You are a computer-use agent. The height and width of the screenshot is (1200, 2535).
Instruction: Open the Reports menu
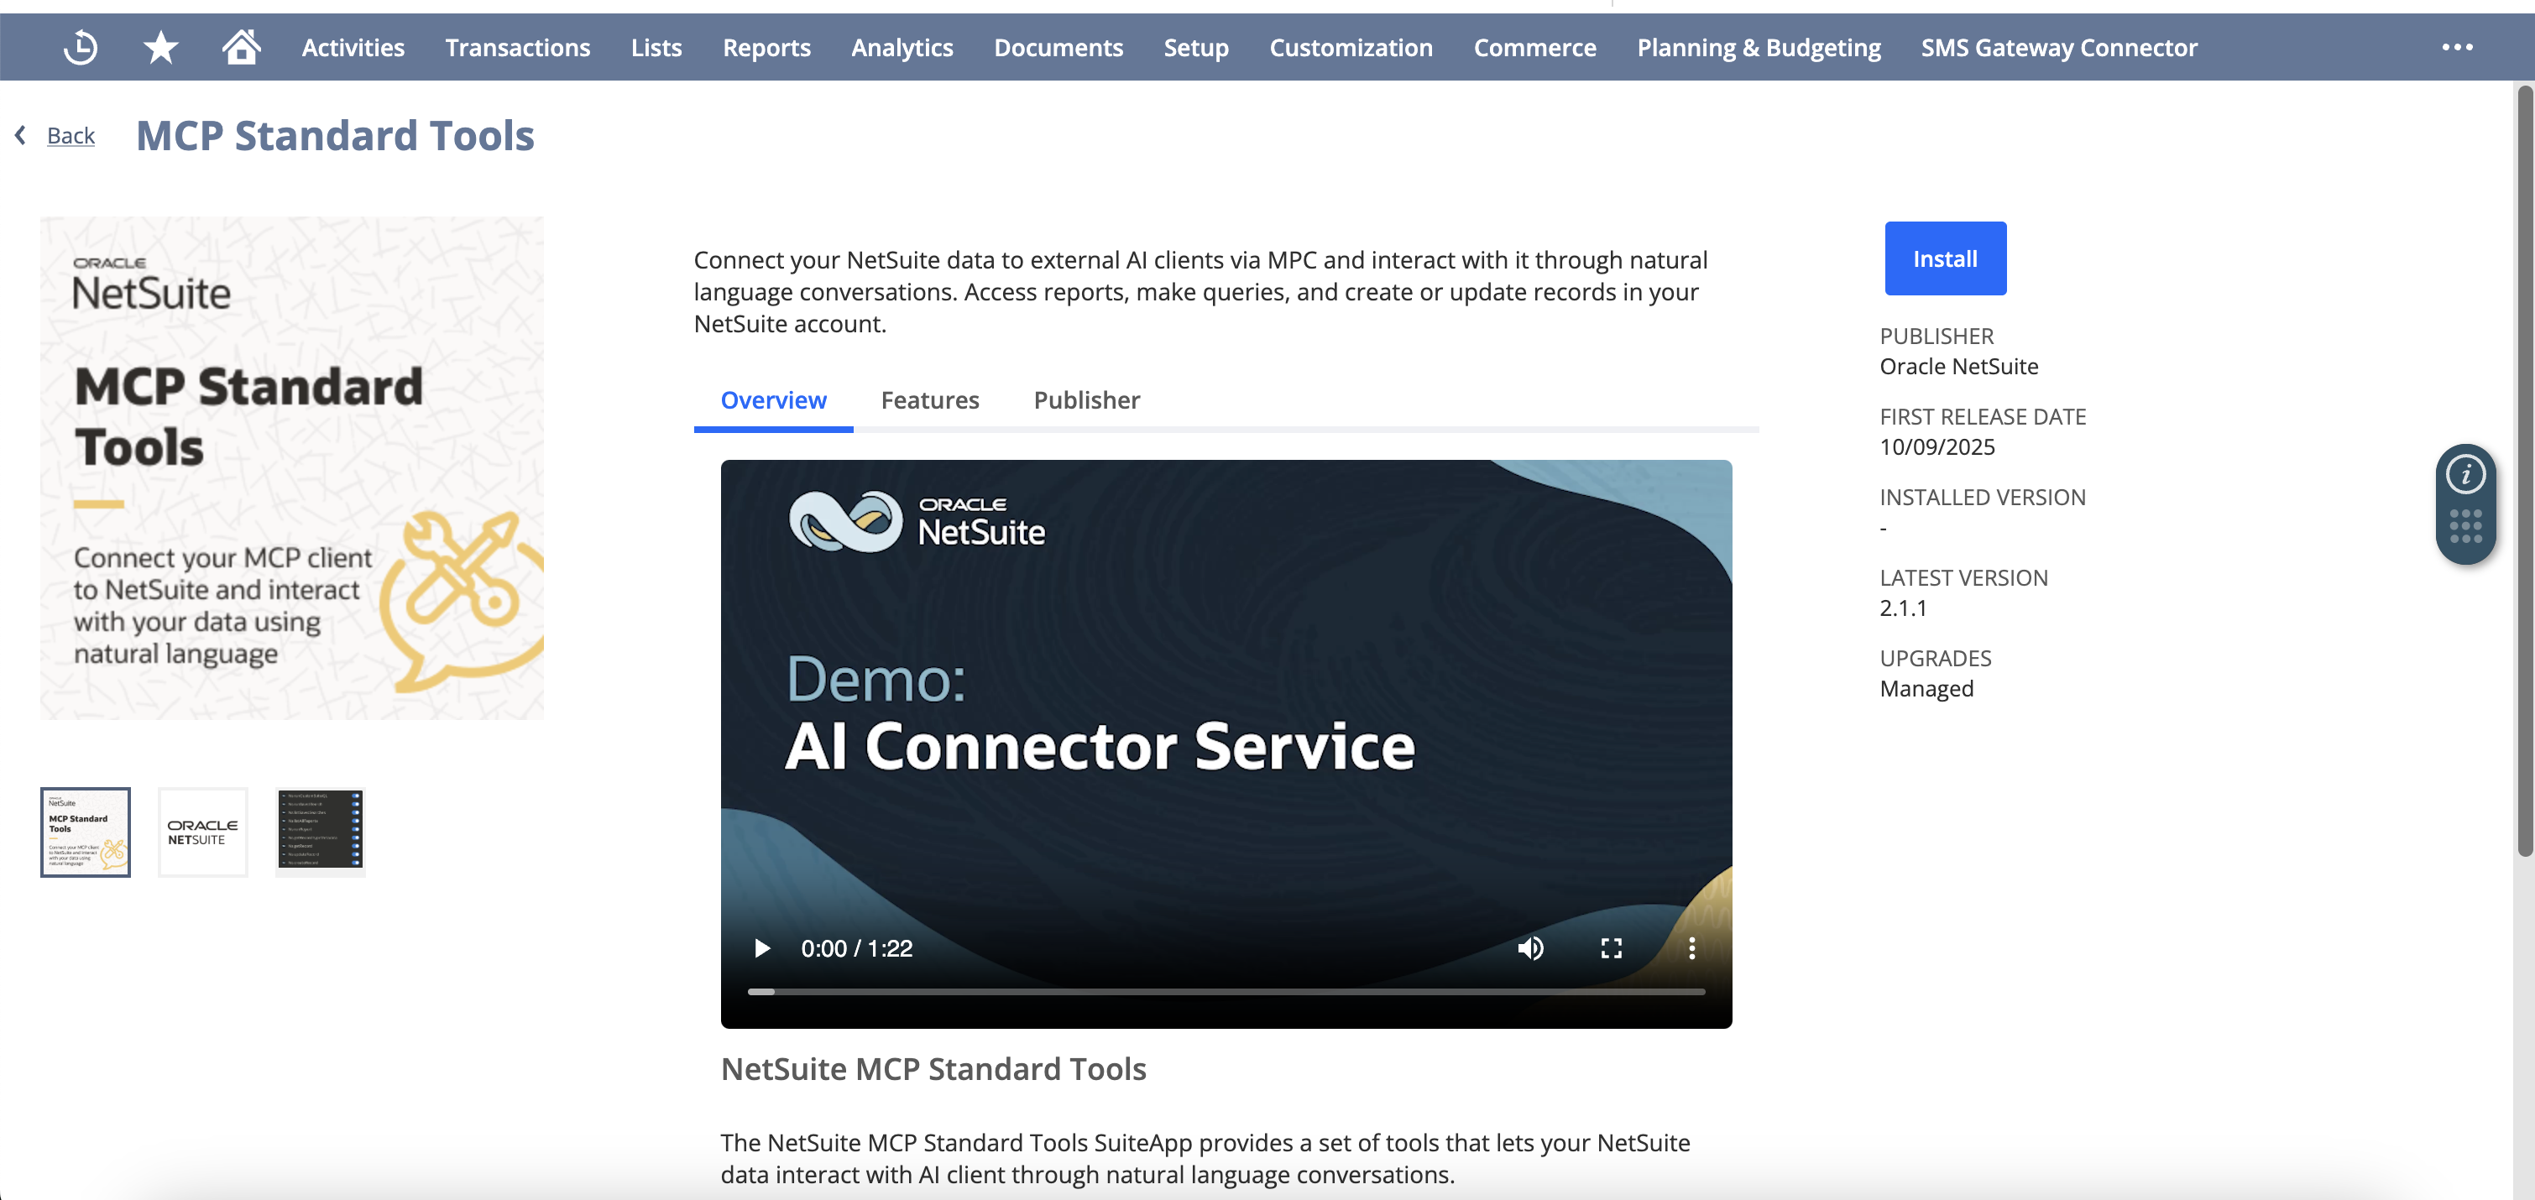(766, 47)
